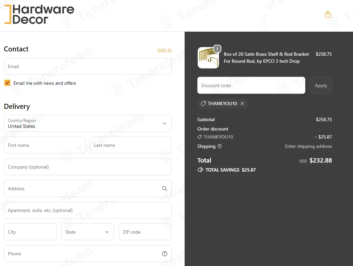Click the shipping info question mark icon
This screenshot has width=353, height=266.
220,146
